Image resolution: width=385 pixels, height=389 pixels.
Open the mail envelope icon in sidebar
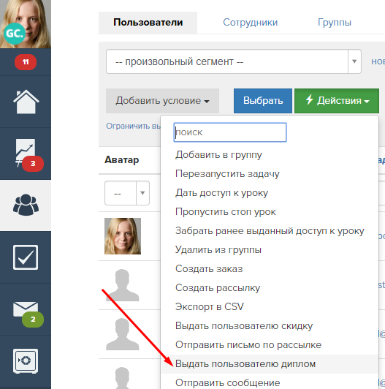click(26, 309)
